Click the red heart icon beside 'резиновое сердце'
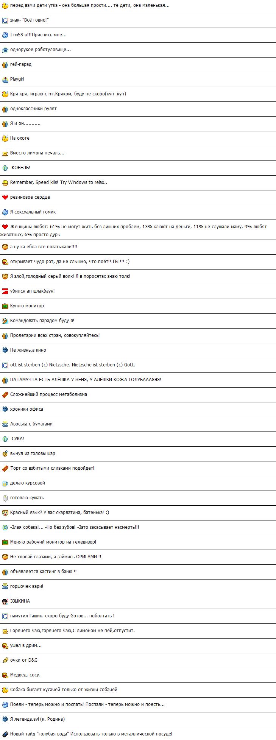Screen dimensions: 276x740 [x=5, y=197]
